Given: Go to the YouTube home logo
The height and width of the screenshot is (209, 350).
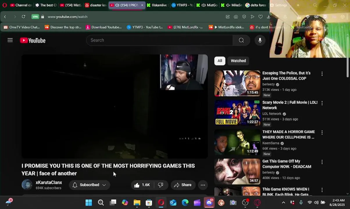Looking at the screenshot, I should click(x=33, y=41).
